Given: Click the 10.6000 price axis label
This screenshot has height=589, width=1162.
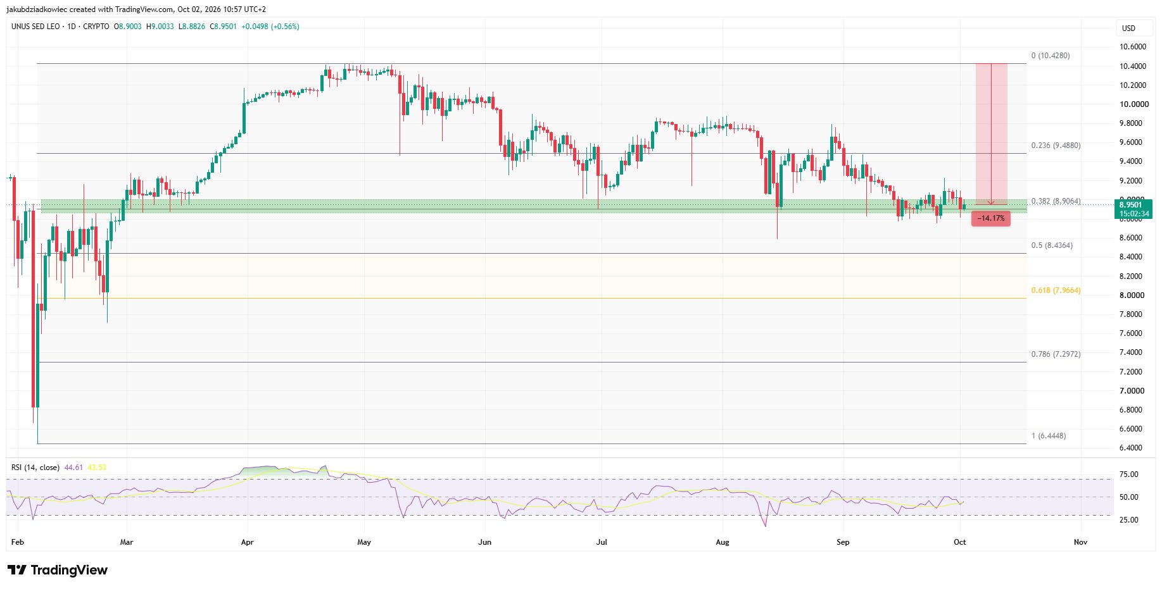Looking at the screenshot, I should (x=1133, y=47).
